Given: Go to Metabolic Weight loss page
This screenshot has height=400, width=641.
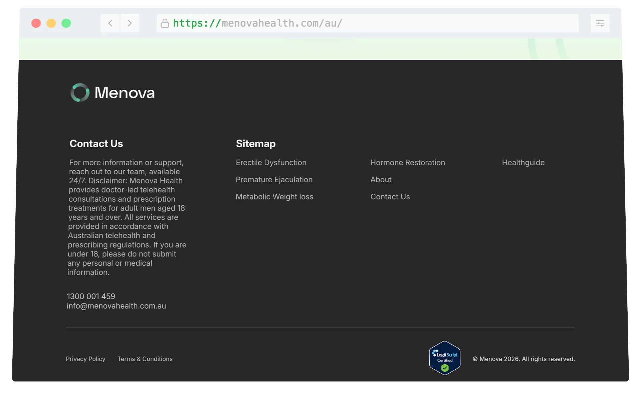Looking at the screenshot, I should click(x=274, y=197).
